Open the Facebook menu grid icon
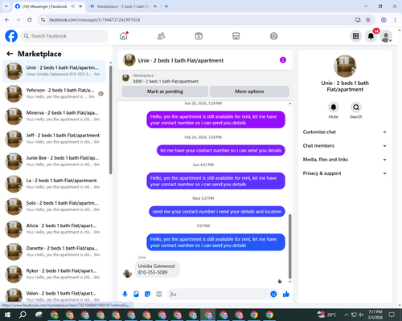402x321 pixels. (x=355, y=36)
